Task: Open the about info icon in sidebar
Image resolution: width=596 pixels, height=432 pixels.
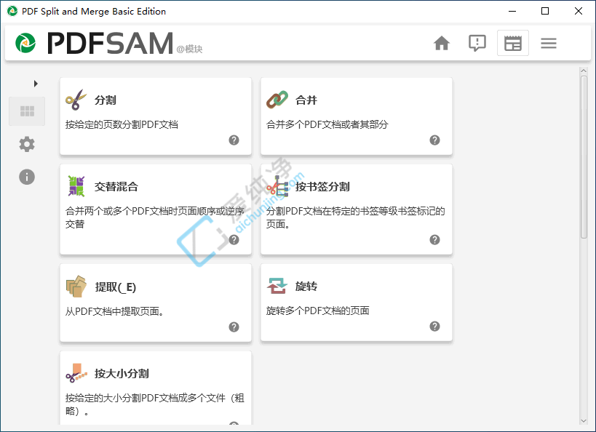Action: click(27, 177)
